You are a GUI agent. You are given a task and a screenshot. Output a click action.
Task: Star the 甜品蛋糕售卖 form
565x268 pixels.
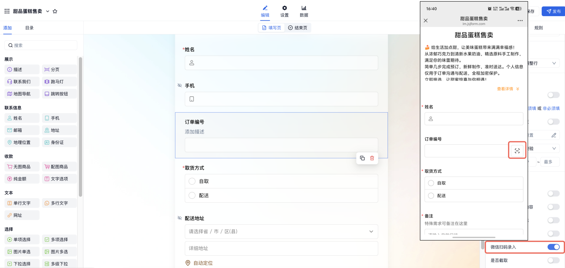click(55, 11)
